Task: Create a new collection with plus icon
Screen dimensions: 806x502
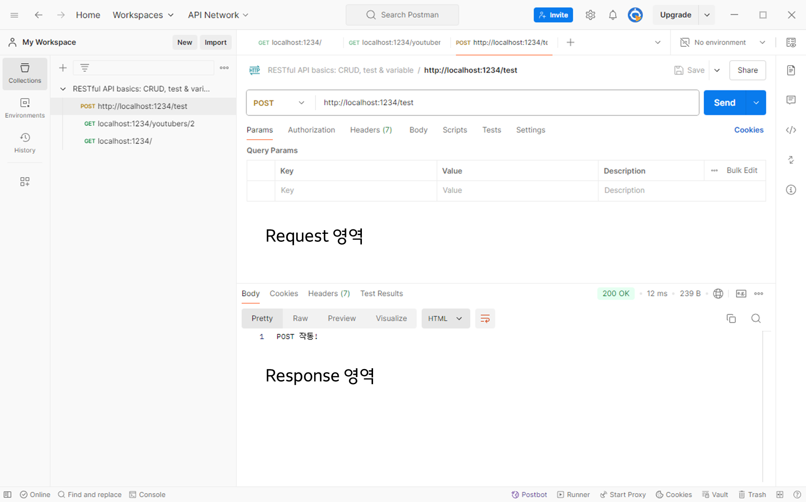Action: [x=63, y=68]
